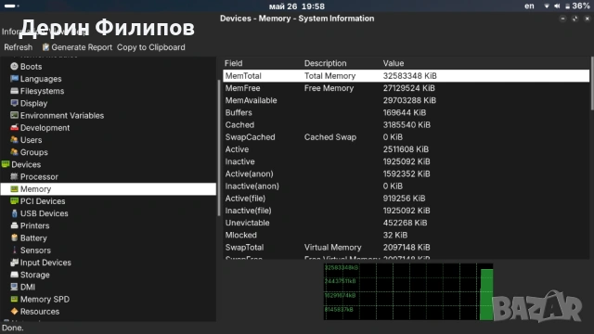The image size is (594, 334).
Task: Select the Cached row
Action: pos(407,124)
